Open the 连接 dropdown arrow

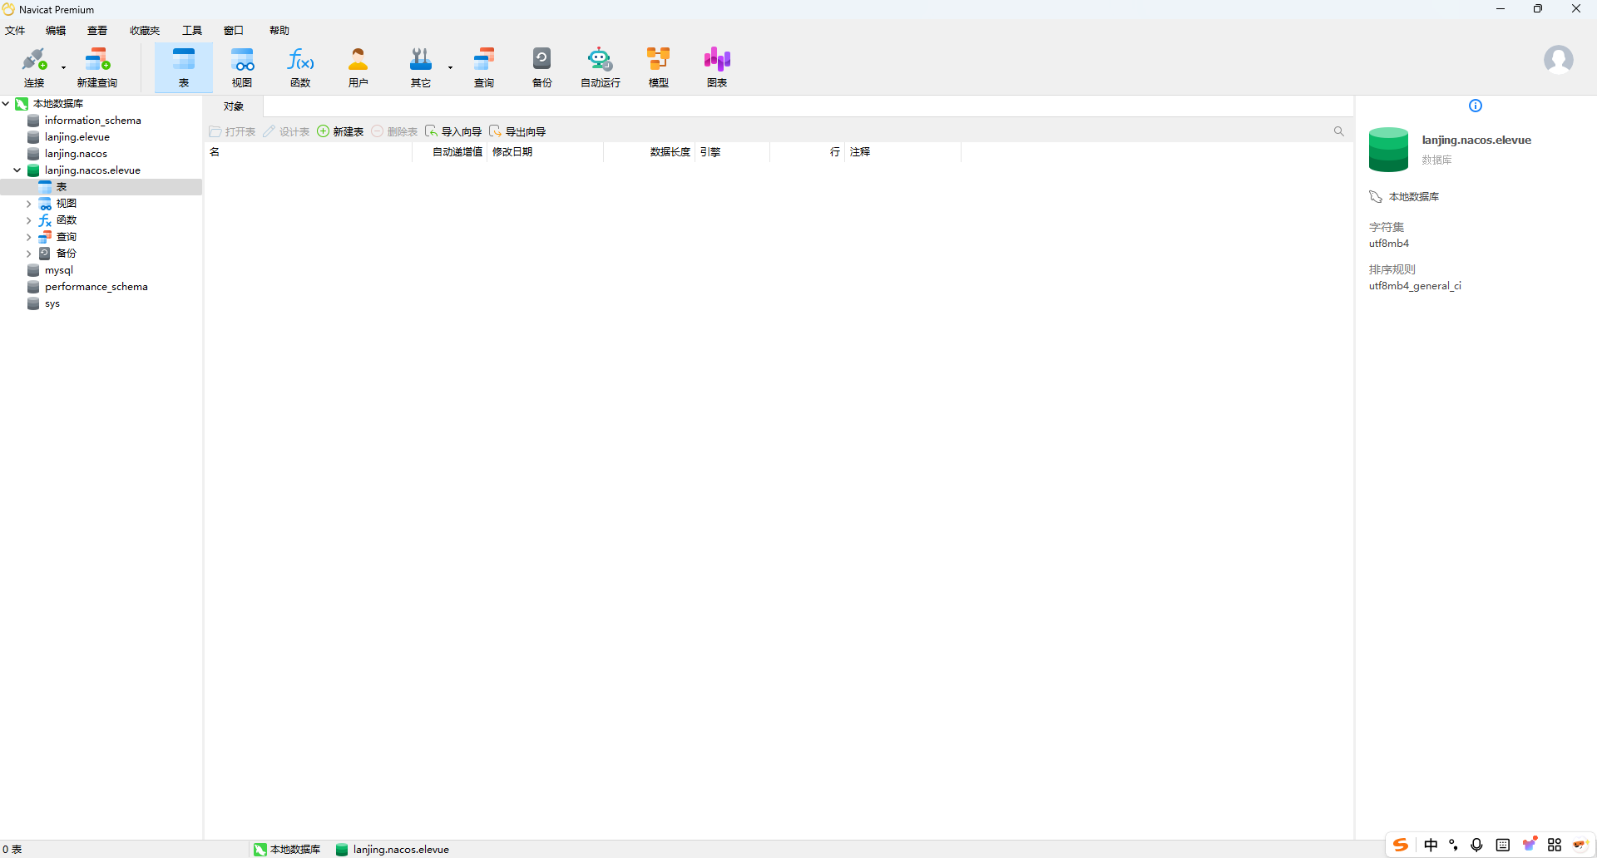coord(63,67)
